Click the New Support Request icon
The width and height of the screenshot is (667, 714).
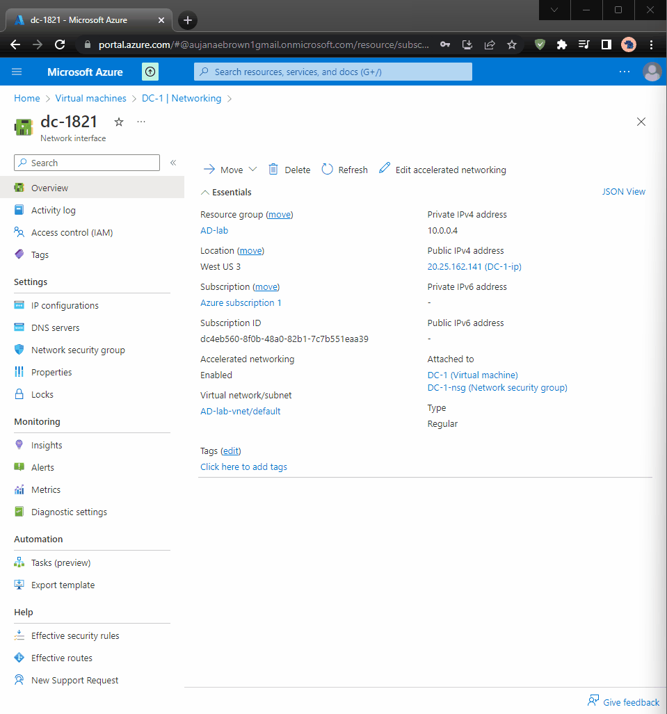click(x=19, y=679)
